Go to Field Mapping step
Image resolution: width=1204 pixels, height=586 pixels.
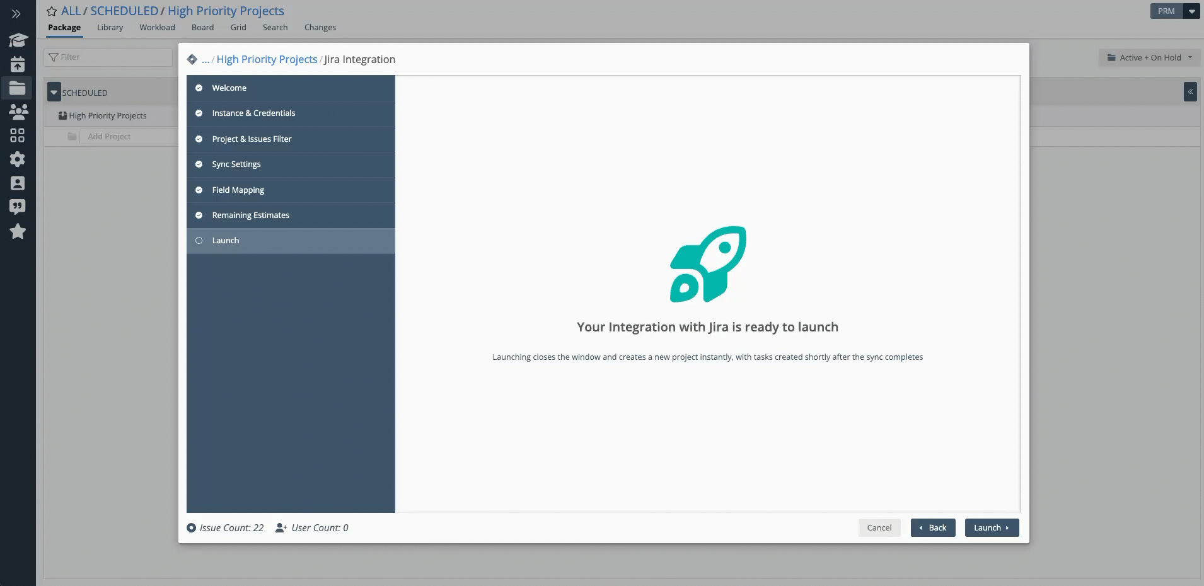[238, 190]
